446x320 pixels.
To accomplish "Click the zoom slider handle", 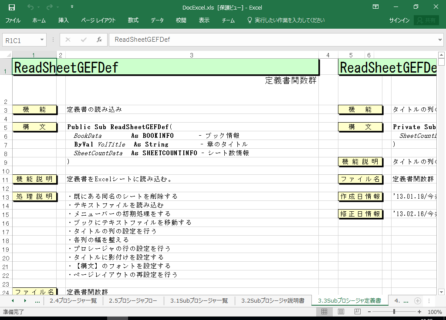I will click(x=394, y=312).
